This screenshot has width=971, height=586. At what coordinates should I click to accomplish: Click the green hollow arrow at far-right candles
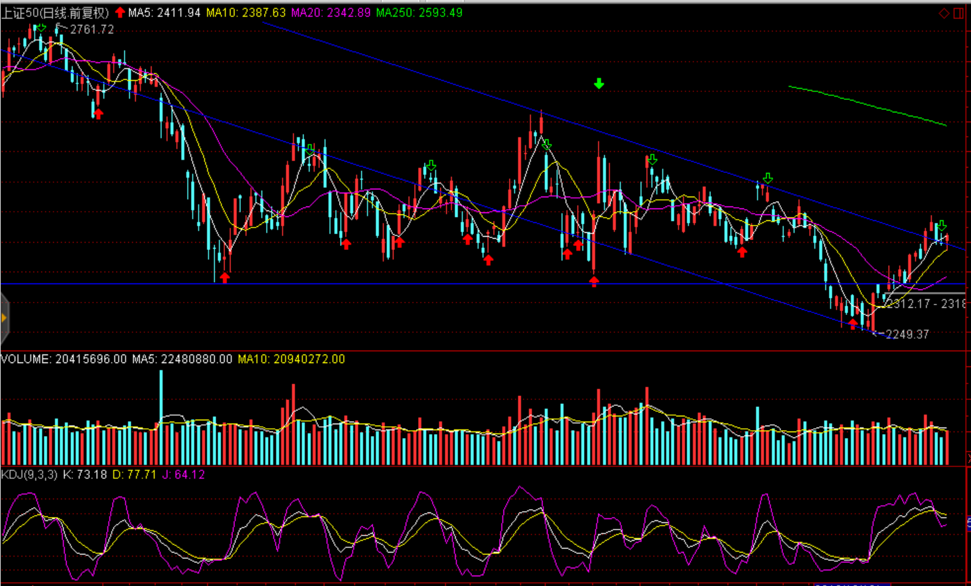[x=941, y=226]
